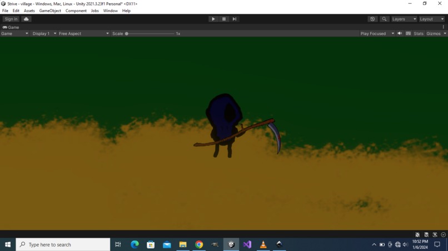Open Microsoft Store from taskbar

pos(151,244)
